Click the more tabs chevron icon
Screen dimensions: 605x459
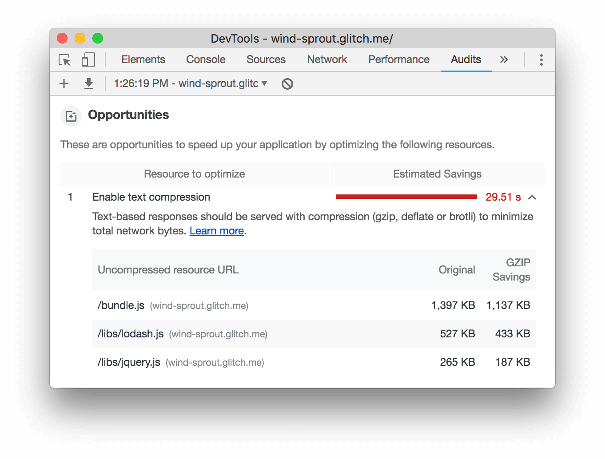tap(504, 59)
